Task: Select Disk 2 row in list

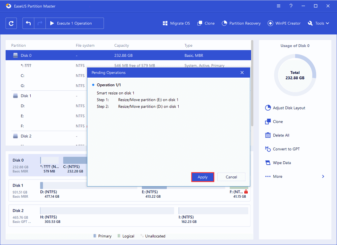Action: tap(46, 136)
